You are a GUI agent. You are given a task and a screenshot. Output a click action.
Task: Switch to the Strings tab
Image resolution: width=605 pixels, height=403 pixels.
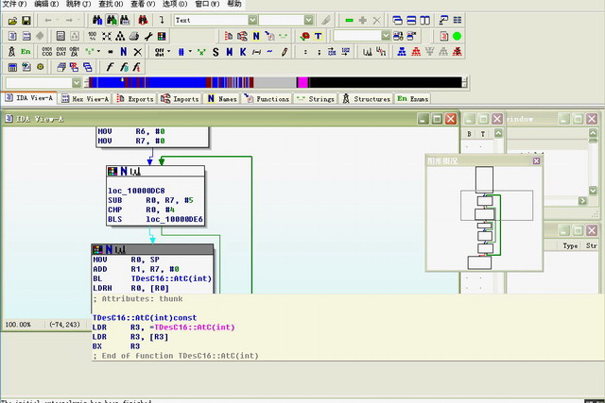tap(316, 98)
